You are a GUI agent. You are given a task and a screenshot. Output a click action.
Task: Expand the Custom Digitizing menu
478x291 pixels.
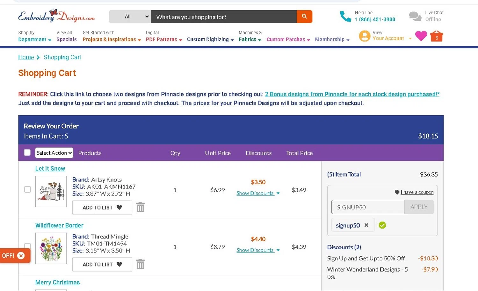point(210,39)
